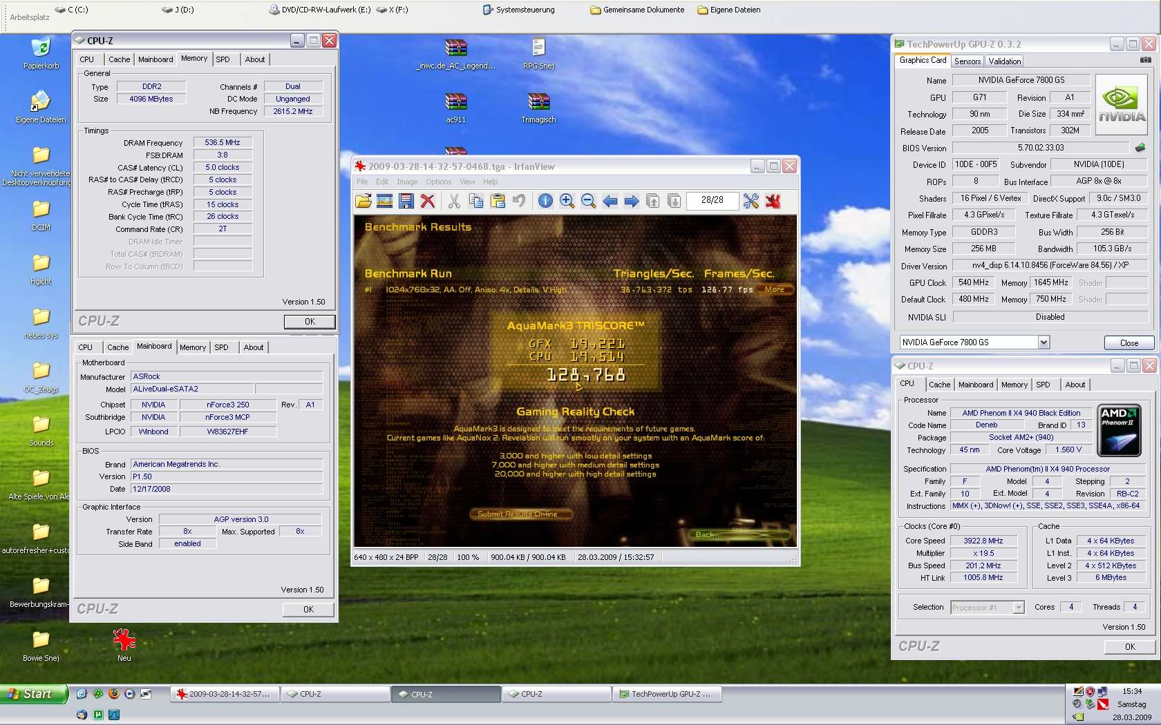Click system tray clock showing 15:34
This screenshot has height=725, width=1161.
click(x=1132, y=691)
